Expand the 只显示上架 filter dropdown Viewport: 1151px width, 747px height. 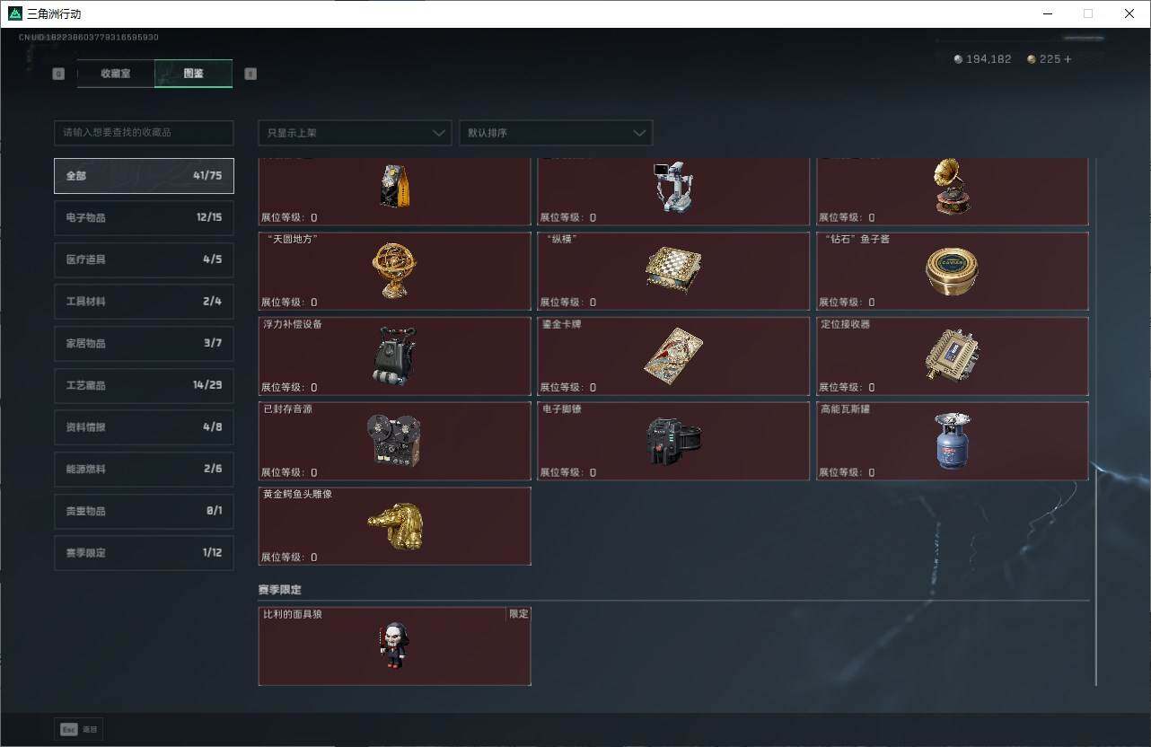pos(355,133)
